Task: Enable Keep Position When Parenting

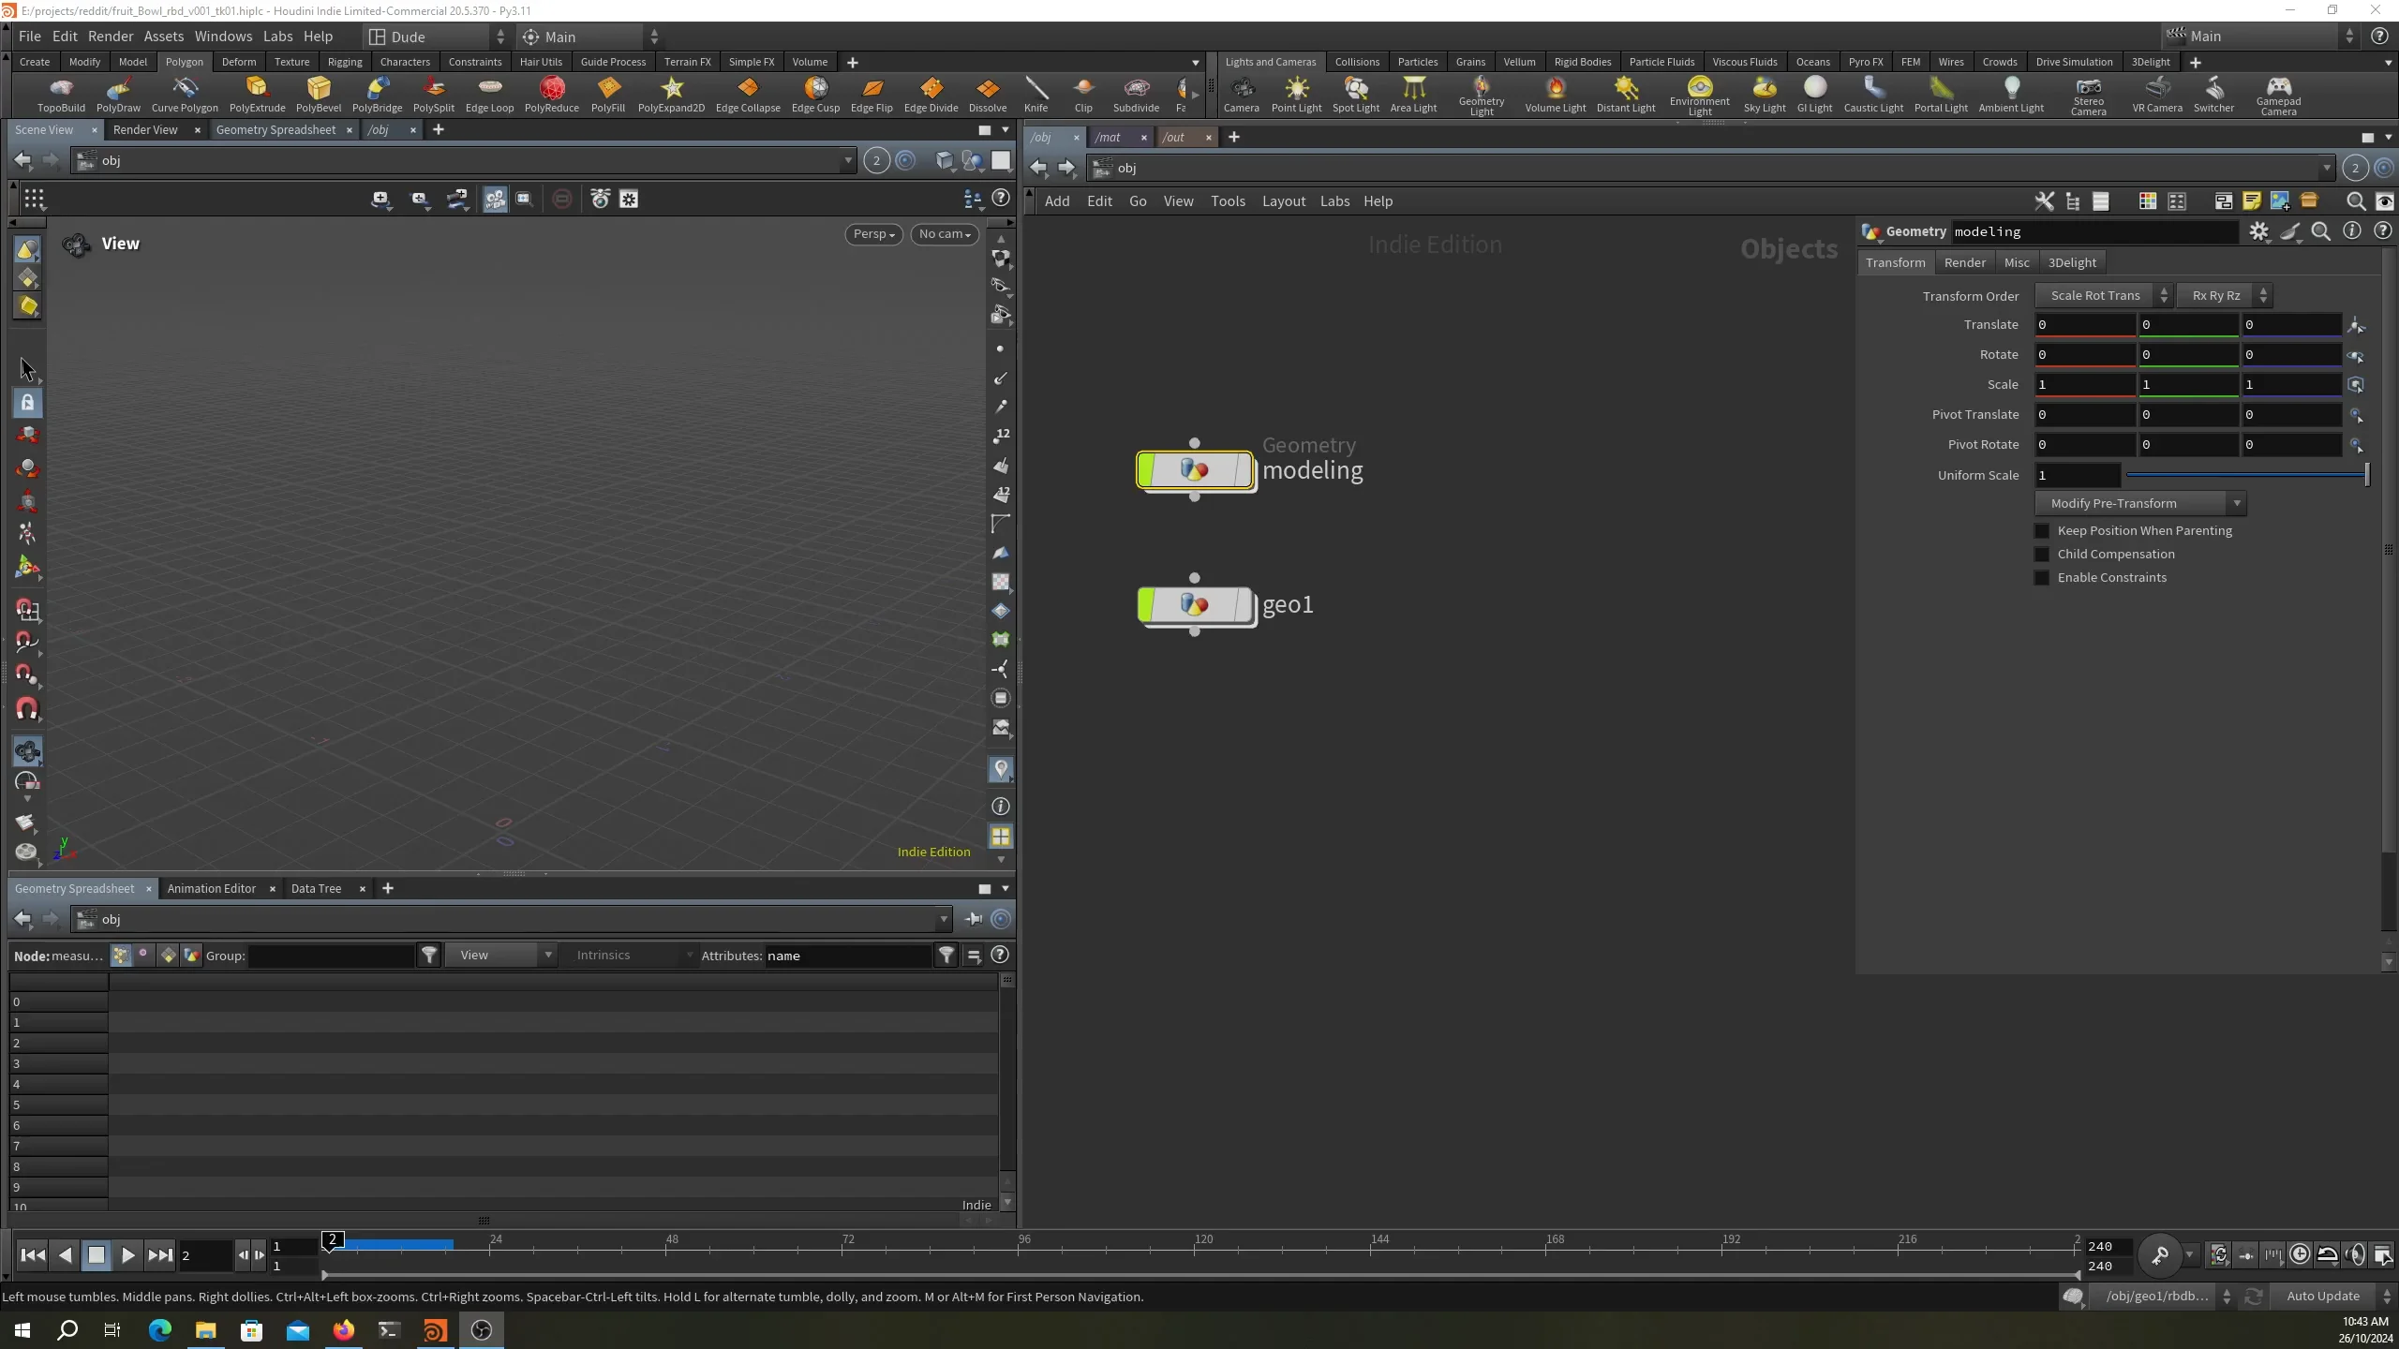Action: coord(2042,530)
